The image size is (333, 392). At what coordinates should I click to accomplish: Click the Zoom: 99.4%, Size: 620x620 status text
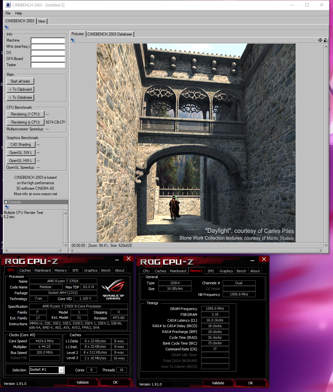(110, 246)
